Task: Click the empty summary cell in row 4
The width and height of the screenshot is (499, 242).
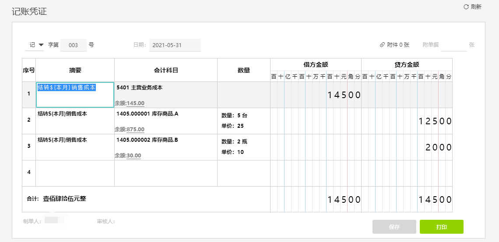Action: point(75,173)
